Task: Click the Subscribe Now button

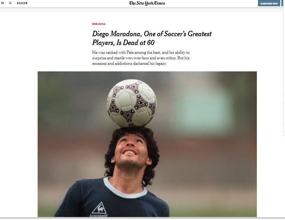Action: (x=269, y=3)
